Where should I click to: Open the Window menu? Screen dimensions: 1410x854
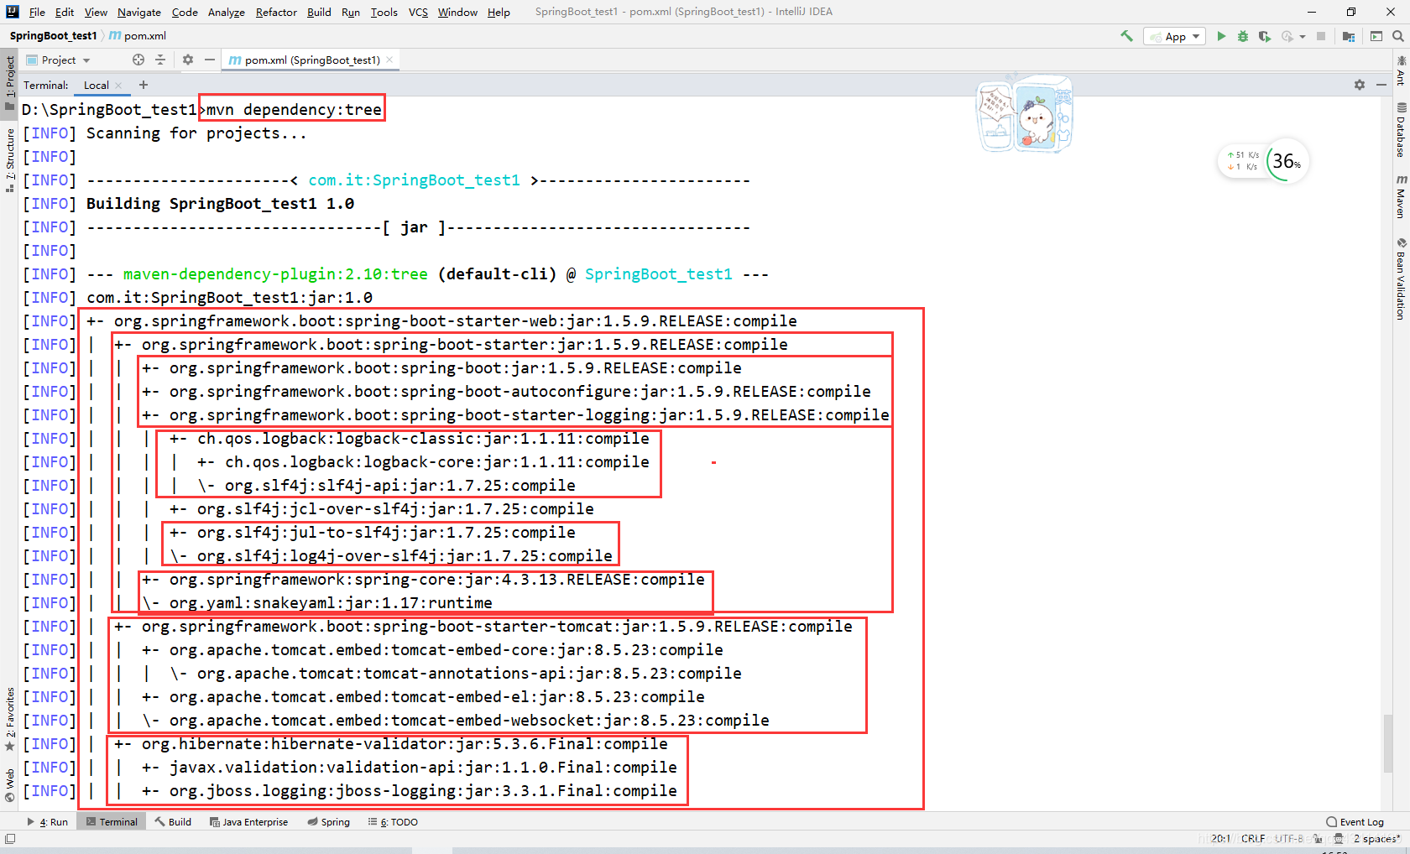pos(457,12)
